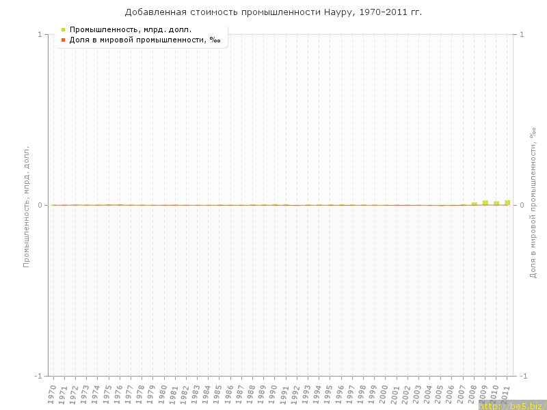Open the be5.biz watermark link
Screen dimensions: 547x410
(512, 405)
